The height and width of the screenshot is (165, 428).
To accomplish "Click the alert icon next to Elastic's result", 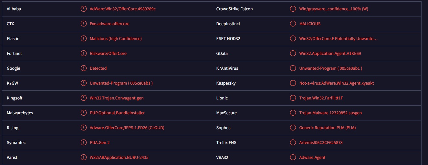I will tap(84, 38).
